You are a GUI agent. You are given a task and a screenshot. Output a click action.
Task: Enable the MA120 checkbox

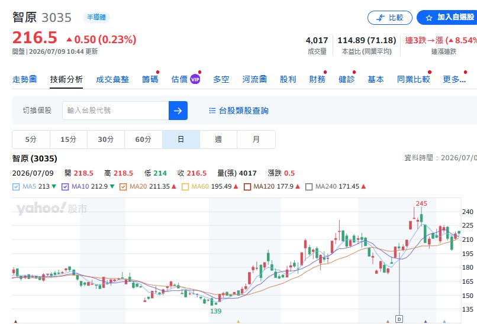[247, 187]
